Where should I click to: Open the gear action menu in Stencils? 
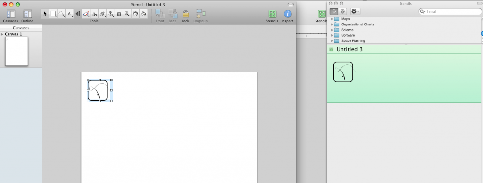pyautogui.click(x=355, y=11)
